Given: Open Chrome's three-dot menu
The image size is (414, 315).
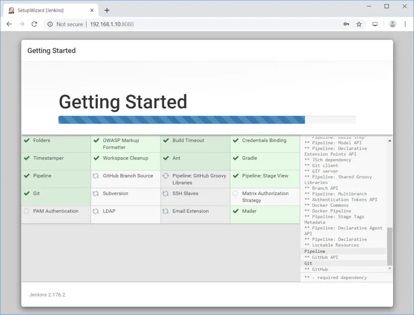Looking at the screenshot, I should pyautogui.click(x=405, y=24).
